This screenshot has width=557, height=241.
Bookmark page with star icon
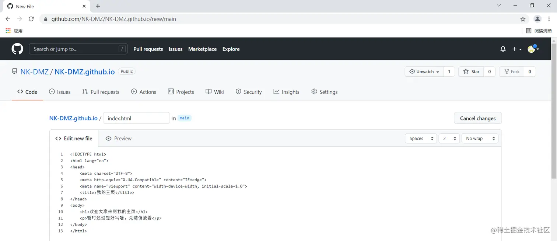tap(523, 19)
